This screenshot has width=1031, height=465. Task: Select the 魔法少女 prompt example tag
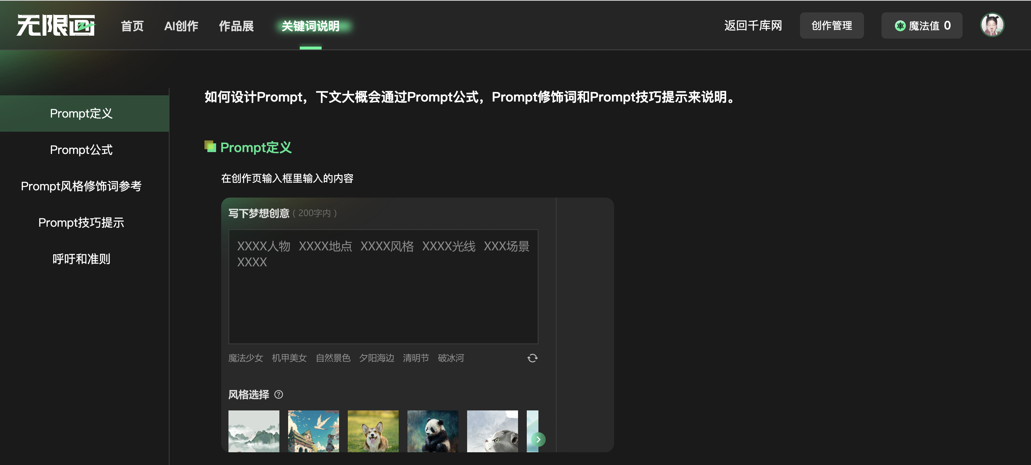tap(246, 358)
